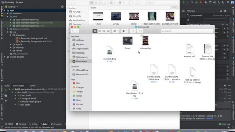The width and height of the screenshot is (235, 132).
Task: Select the Build tool window tab at bottom
Action: coord(44,124)
